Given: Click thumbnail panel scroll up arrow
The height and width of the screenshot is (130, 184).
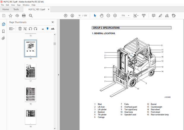Looking at the screenshot, I should coord(55,34).
